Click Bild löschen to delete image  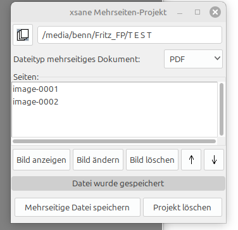[152, 160]
